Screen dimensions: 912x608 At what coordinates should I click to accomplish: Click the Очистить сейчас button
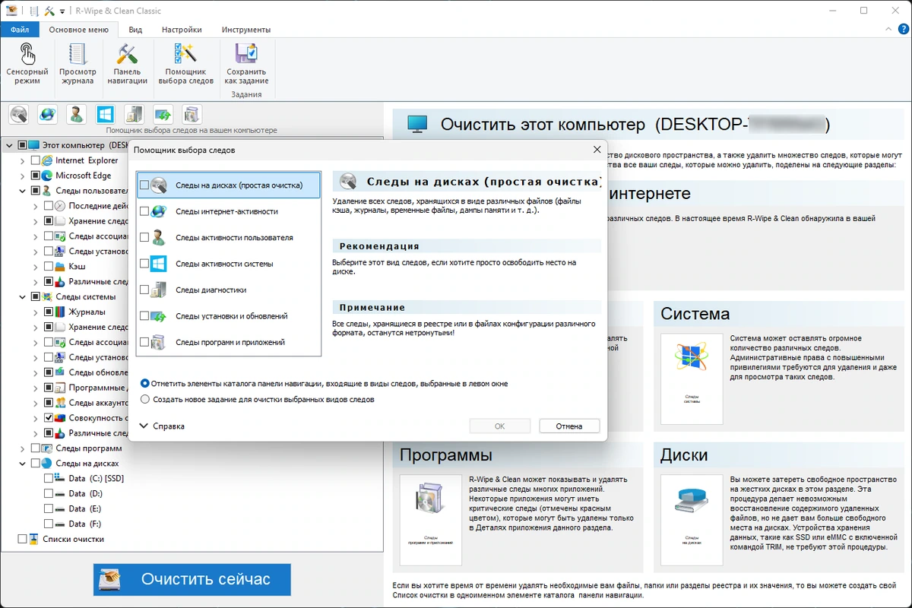click(192, 579)
